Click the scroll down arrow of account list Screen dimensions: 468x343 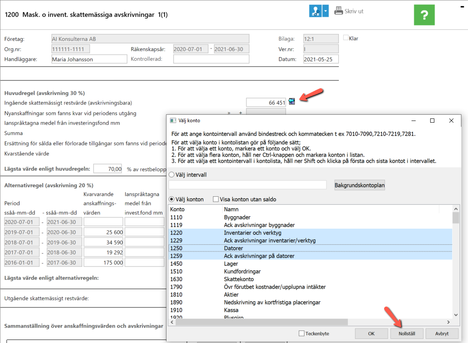pyautogui.click(x=456, y=315)
